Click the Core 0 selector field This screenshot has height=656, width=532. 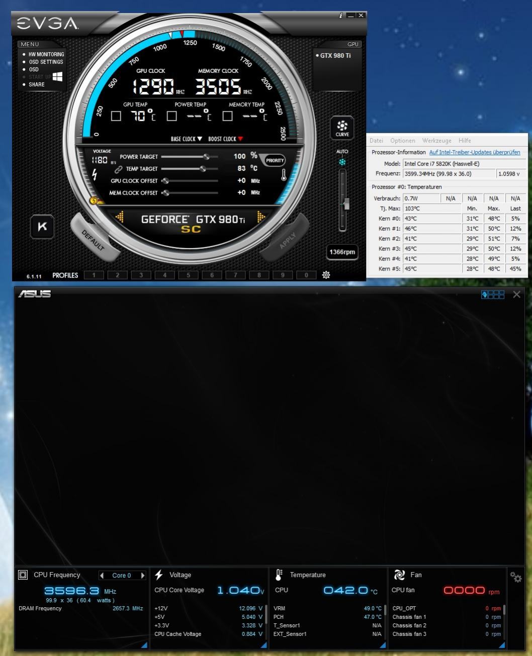pos(122,576)
